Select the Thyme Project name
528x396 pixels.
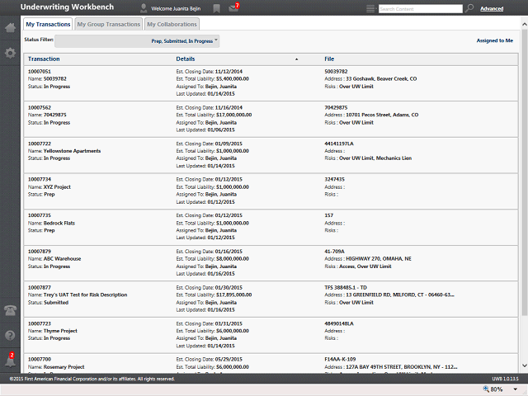pyautogui.click(x=60, y=331)
